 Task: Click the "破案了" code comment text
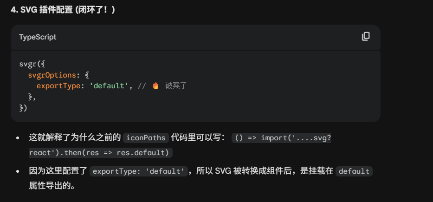(x=176, y=86)
